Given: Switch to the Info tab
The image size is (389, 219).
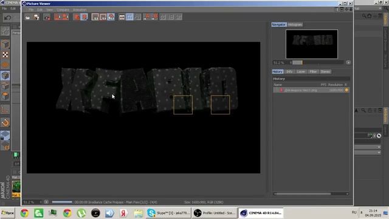Looking at the screenshot, I should 289,72.
